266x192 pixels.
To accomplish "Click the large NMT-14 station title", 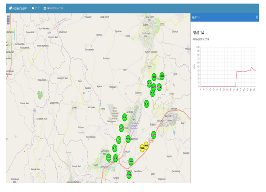I will [198, 33].
